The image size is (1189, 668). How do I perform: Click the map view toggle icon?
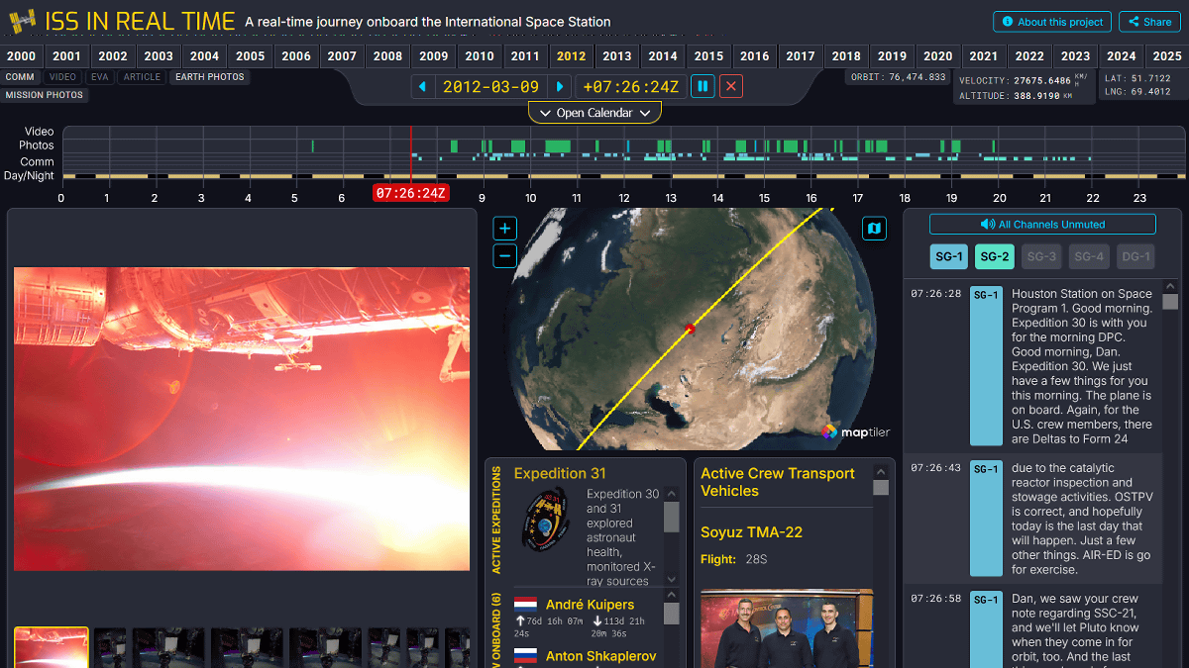pyautogui.click(x=874, y=230)
